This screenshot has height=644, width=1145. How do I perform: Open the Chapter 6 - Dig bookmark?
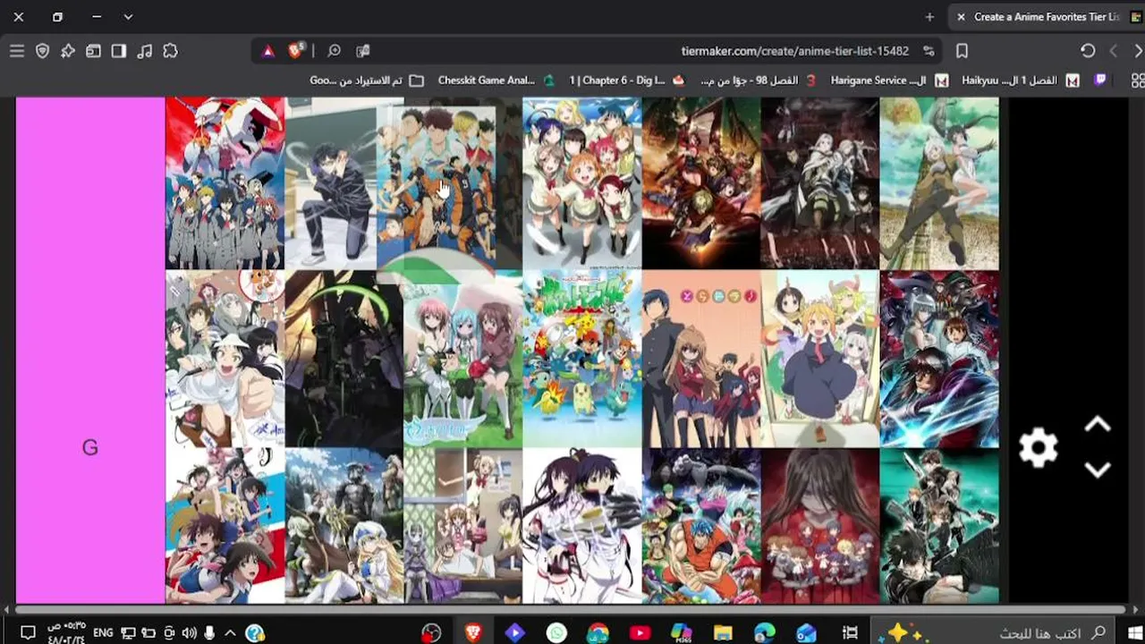[x=626, y=80]
